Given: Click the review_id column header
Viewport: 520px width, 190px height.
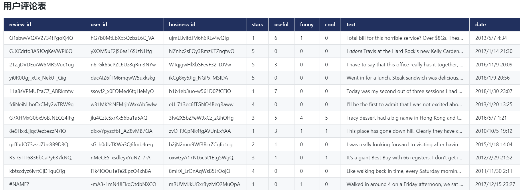Looking at the screenshot, I should tap(20, 25).
